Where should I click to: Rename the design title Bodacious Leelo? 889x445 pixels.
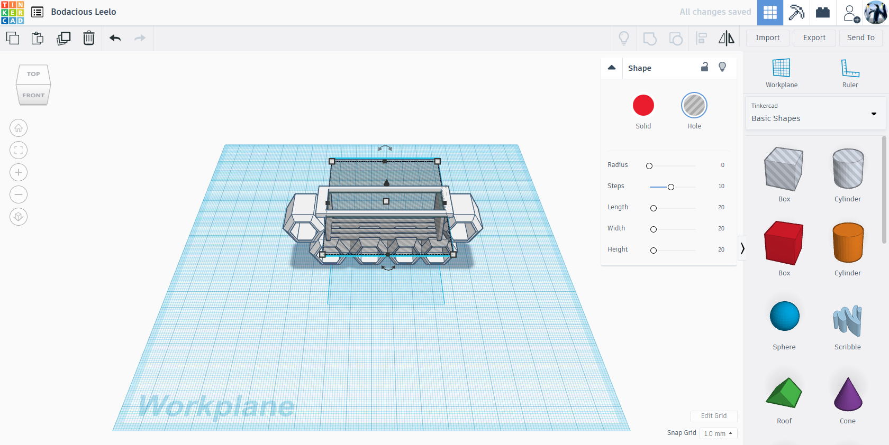tap(84, 12)
